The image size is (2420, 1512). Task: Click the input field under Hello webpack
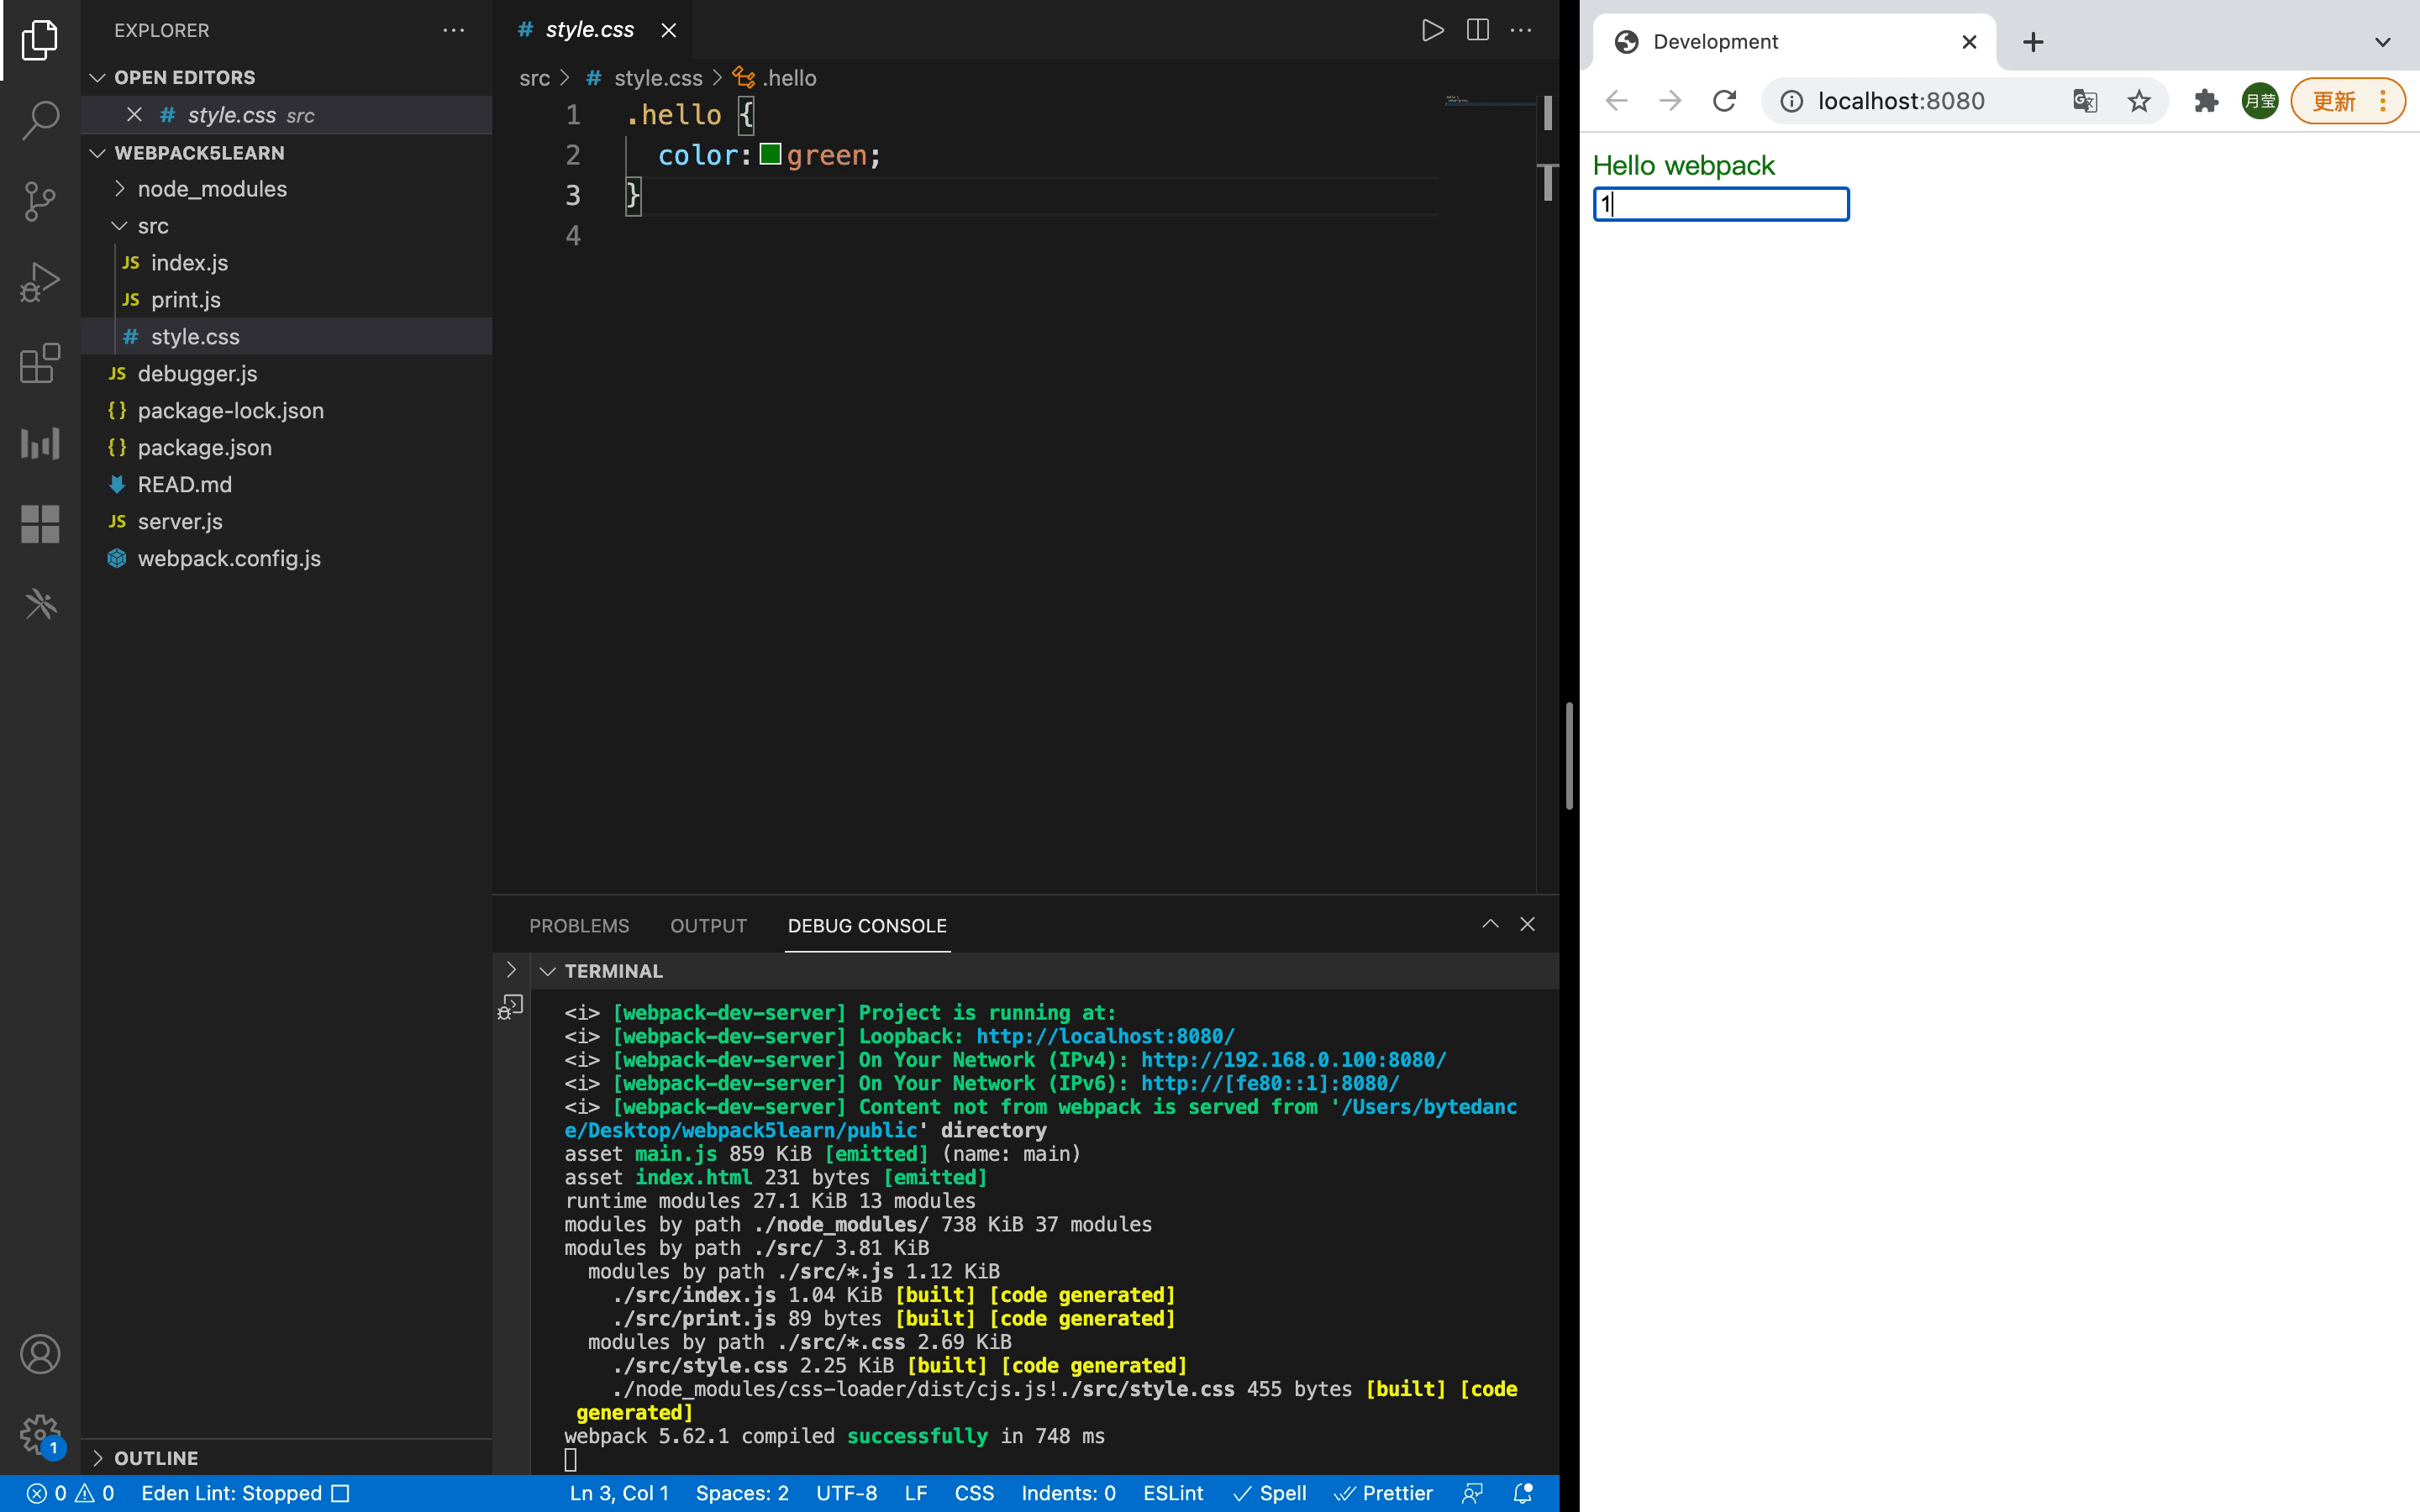coord(1721,204)
